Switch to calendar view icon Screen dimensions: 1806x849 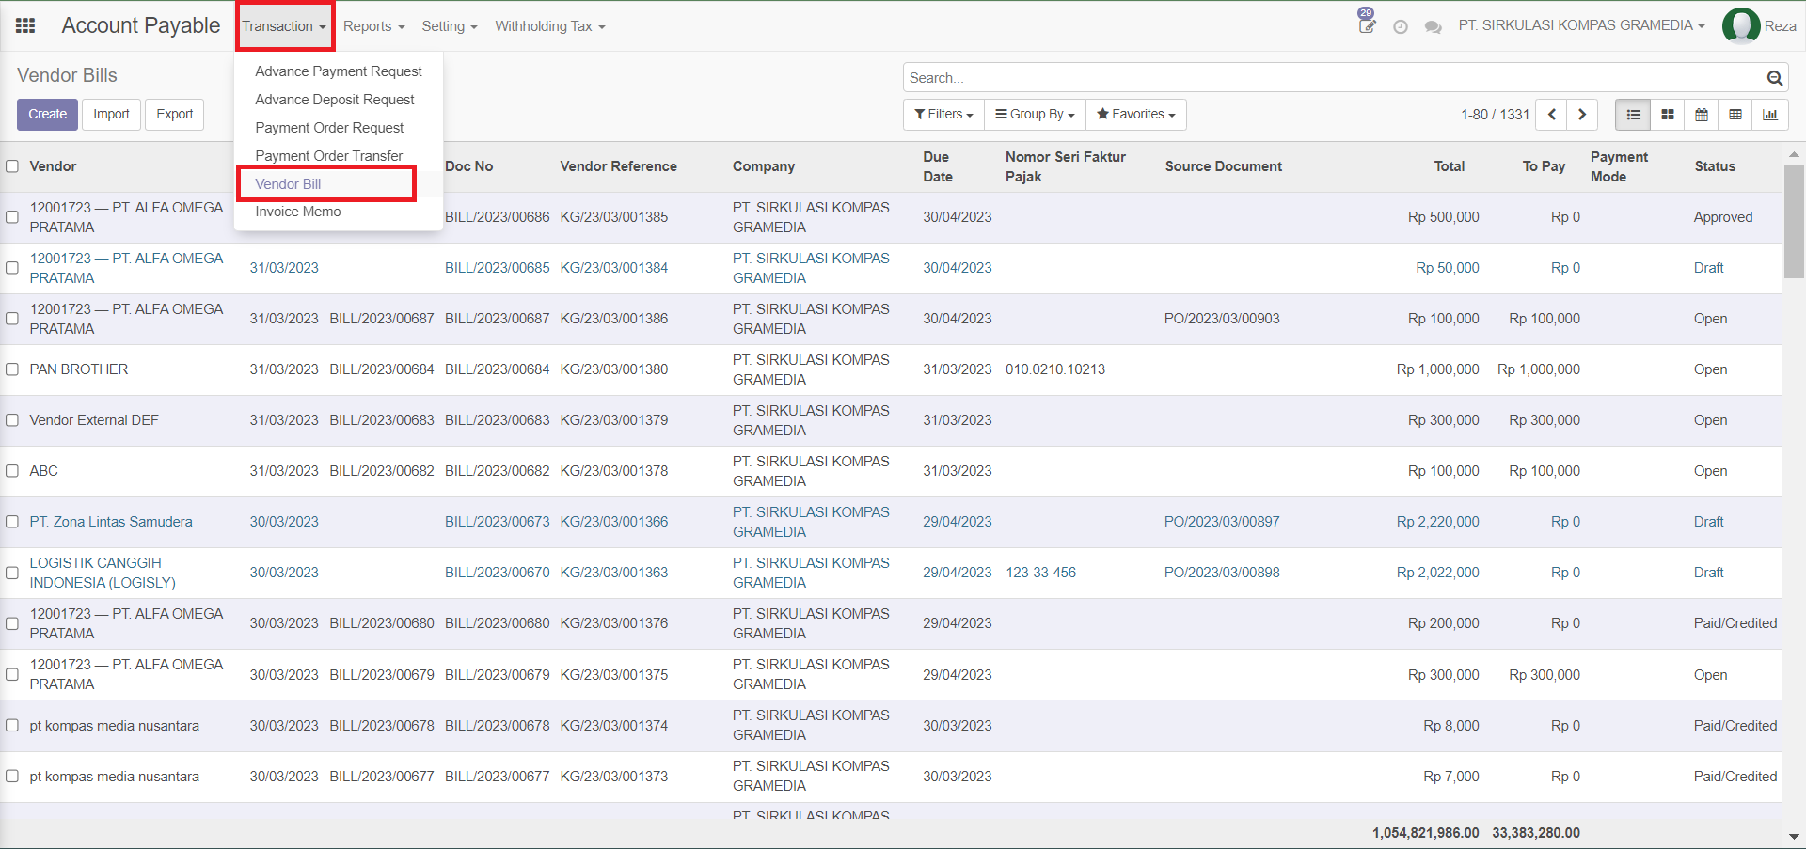point(1702,115)
